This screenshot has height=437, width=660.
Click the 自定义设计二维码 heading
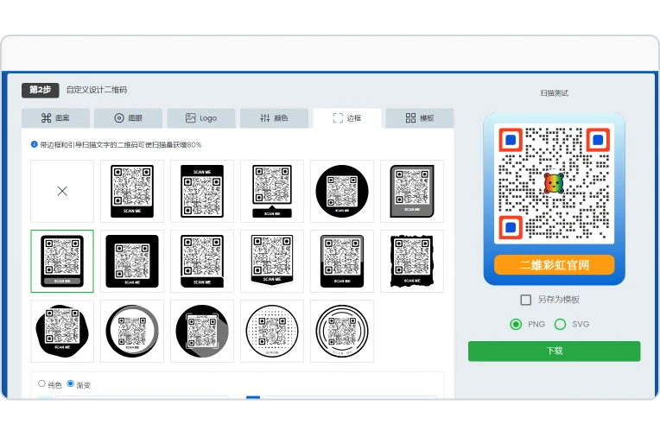[97, 90]
